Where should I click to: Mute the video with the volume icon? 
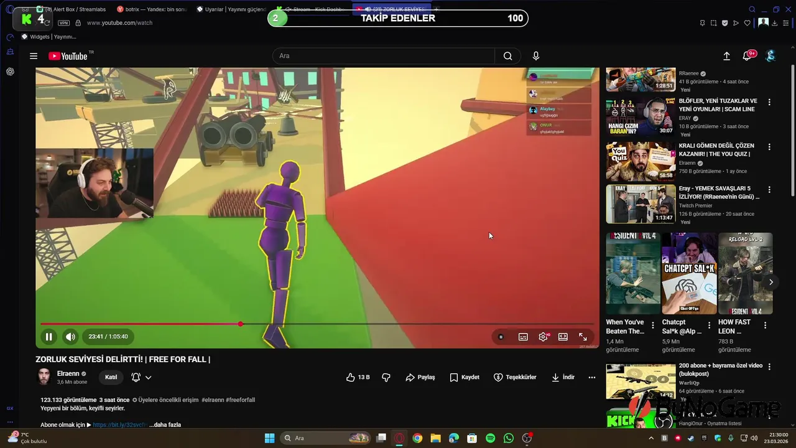[70, 337]
